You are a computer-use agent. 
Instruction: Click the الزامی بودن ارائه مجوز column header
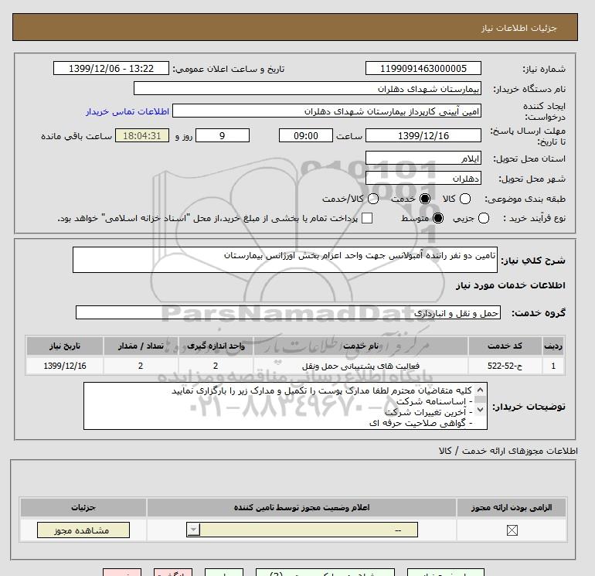point(512,508)
